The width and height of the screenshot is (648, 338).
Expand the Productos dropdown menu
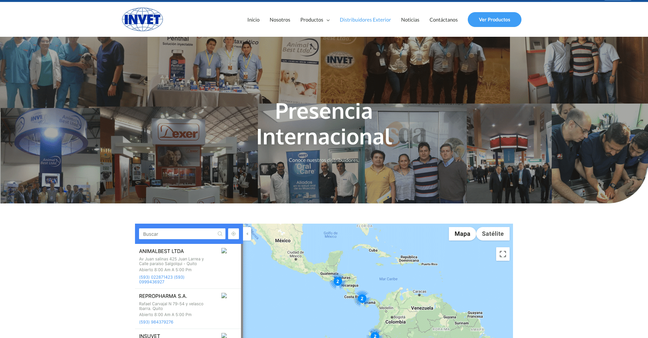click(315, 20)
